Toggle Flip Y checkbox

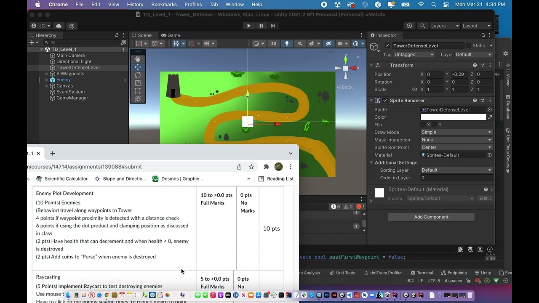[x=434, y=125]
